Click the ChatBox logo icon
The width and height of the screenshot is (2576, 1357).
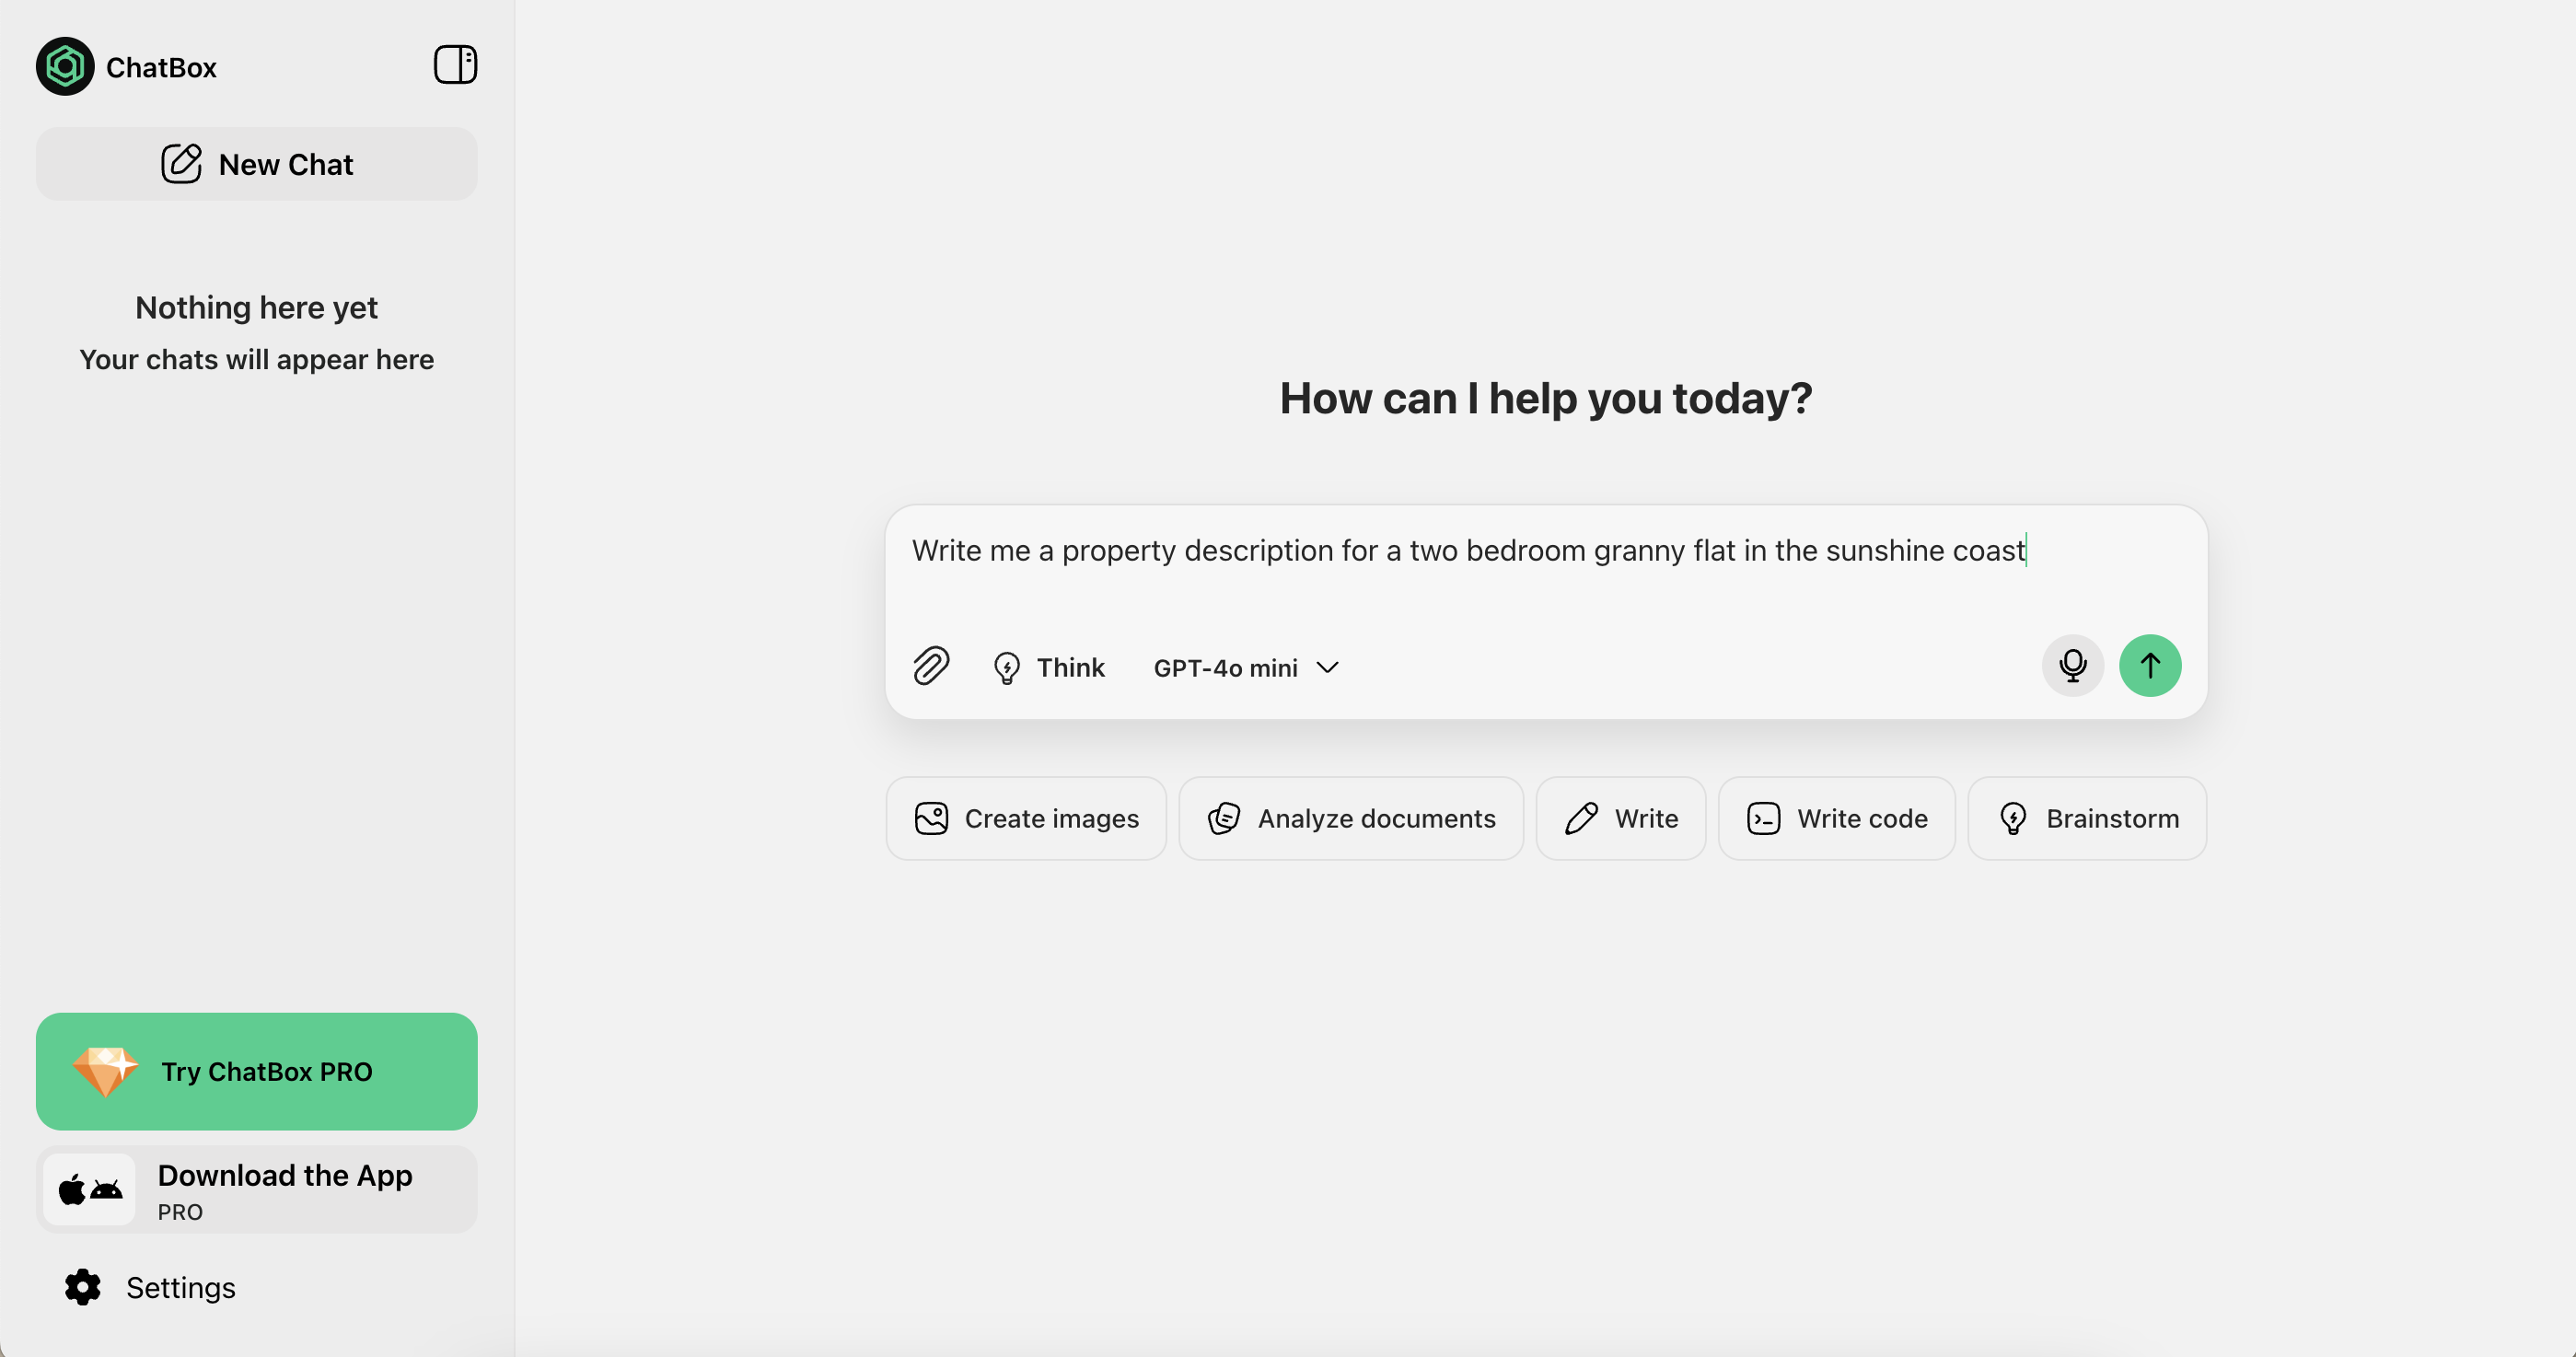pos(65,67)
